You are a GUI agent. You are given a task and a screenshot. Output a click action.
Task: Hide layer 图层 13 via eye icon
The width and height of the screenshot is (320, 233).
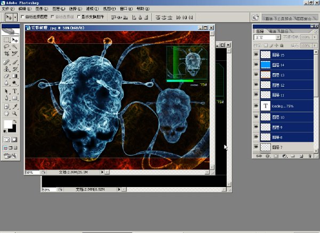(x=256, y=74)
